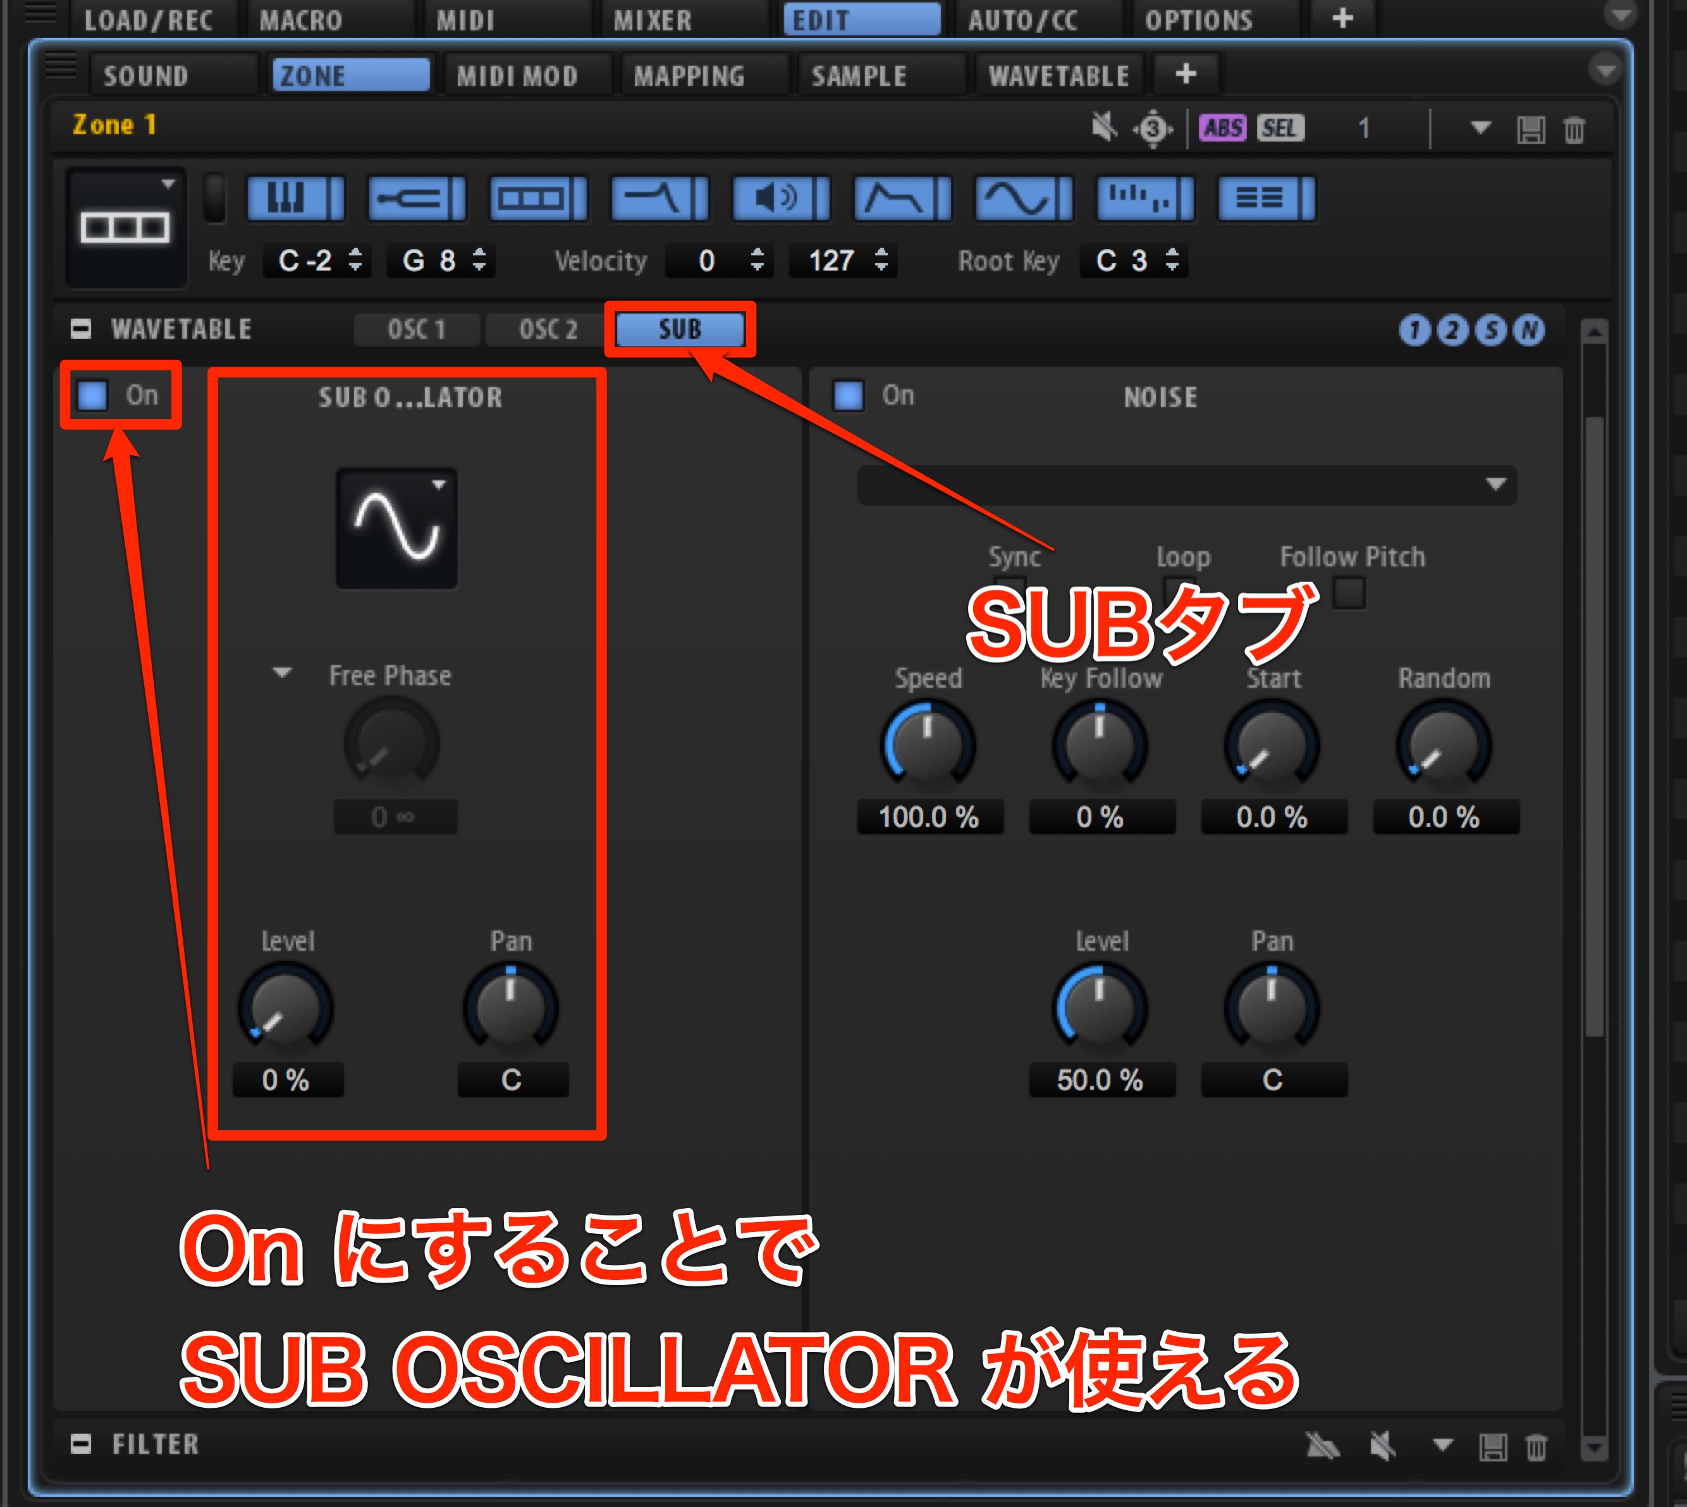This screenshot has height=1507, width=1687.
Task: Save the zone preset with disk icon
Action: coord(1530,130)
